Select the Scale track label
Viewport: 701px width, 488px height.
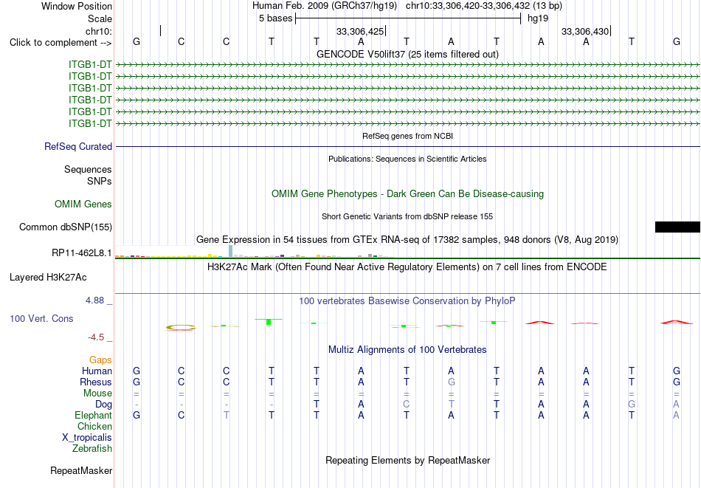pyautogui.click(x=100, y=18)
